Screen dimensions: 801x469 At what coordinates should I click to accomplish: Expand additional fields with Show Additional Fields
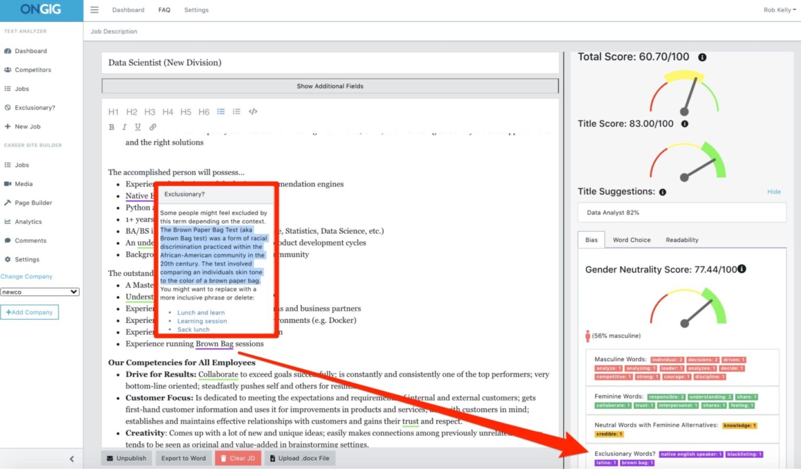click(330, 86)
